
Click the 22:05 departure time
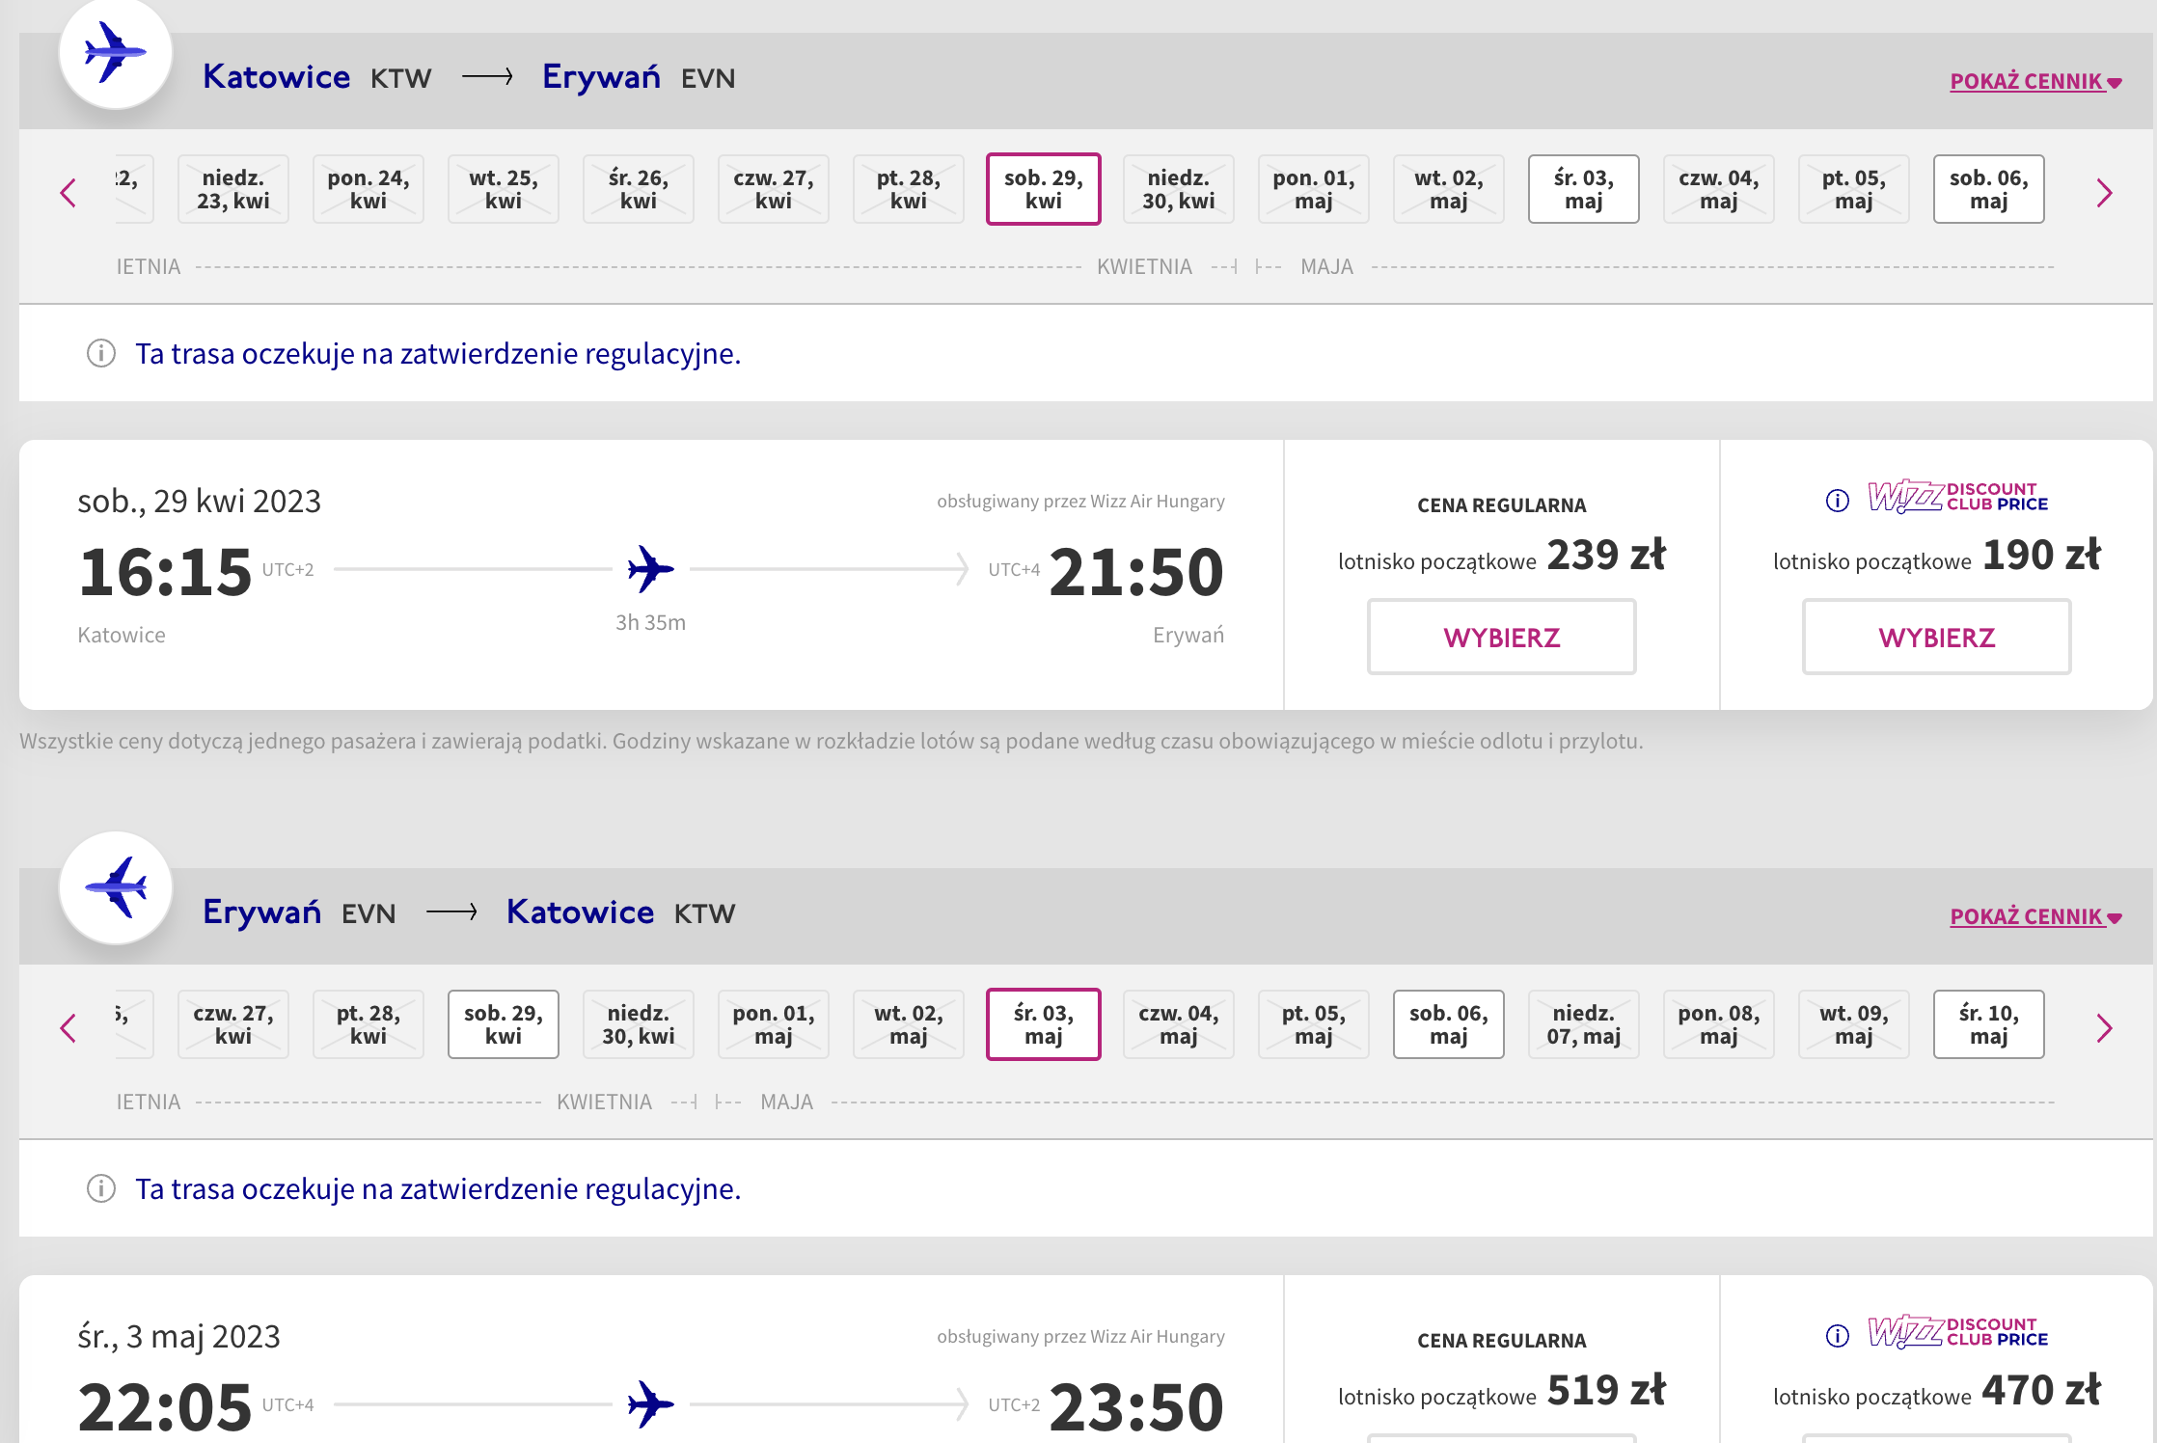click(165, 1407)
